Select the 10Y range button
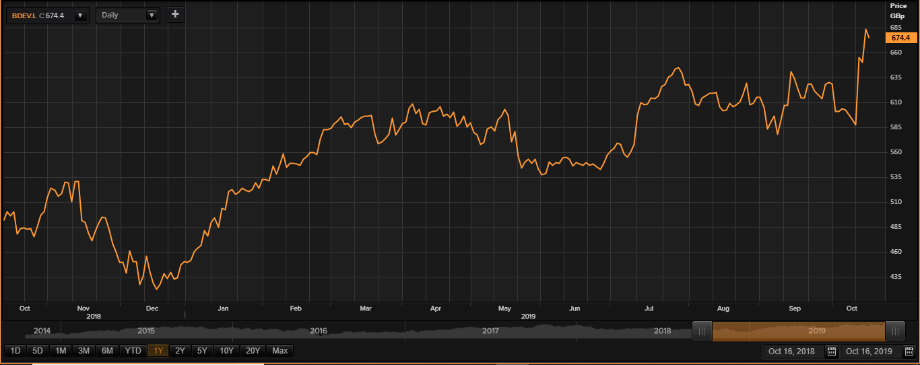The height and width of the screenshot is (365, 920). [x=226, y=351]
